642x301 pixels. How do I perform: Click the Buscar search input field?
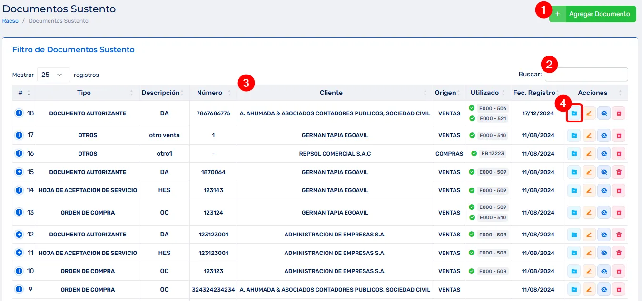point(586,75)
